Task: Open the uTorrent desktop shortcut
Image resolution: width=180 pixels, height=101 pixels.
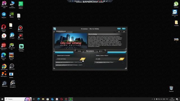Action: 176,4
